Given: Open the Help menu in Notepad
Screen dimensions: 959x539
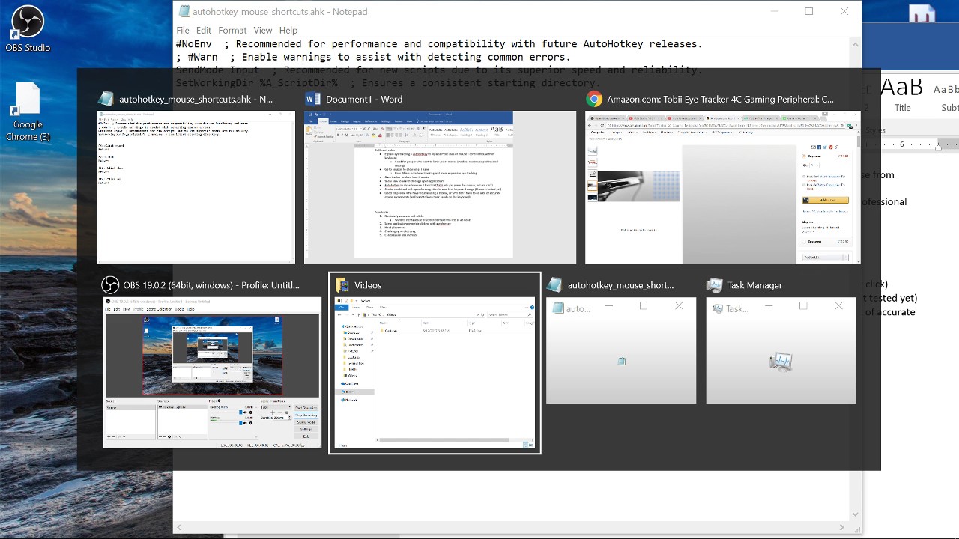Looking at the screenshot, I should click(x=288, y=30).
